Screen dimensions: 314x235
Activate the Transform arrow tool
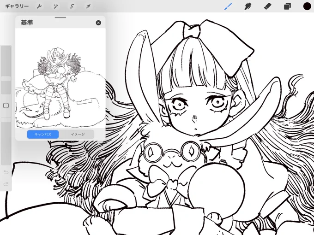pos(88,6)
